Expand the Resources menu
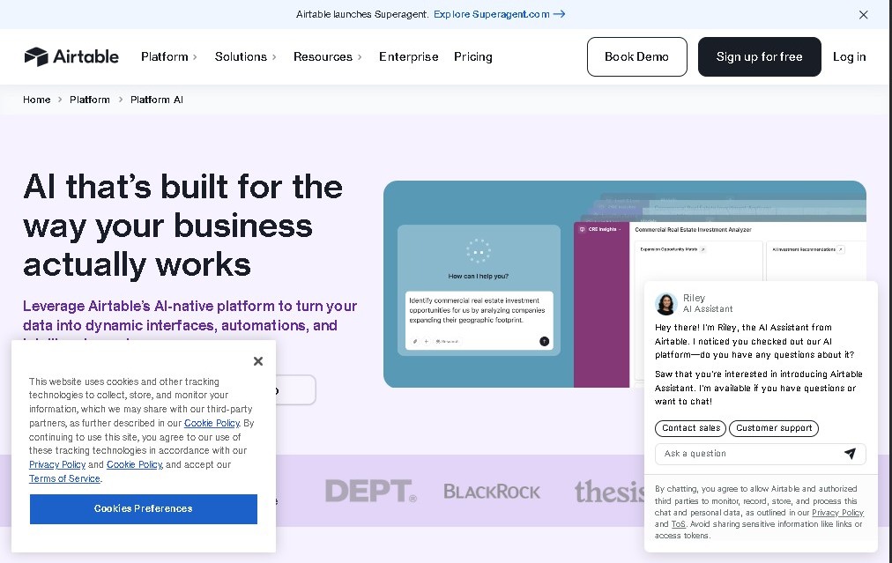The width and height of the screenshot is (892, 563). pyautogui.click(x=328, y=57)
